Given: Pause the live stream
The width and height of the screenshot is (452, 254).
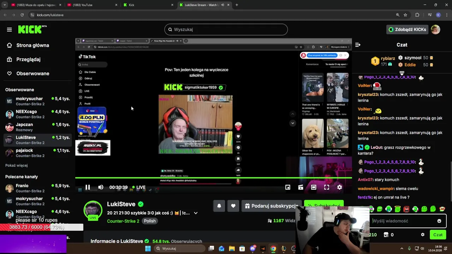Looking at the screenshot, I should pyautogui.click(x=88, y=187).
